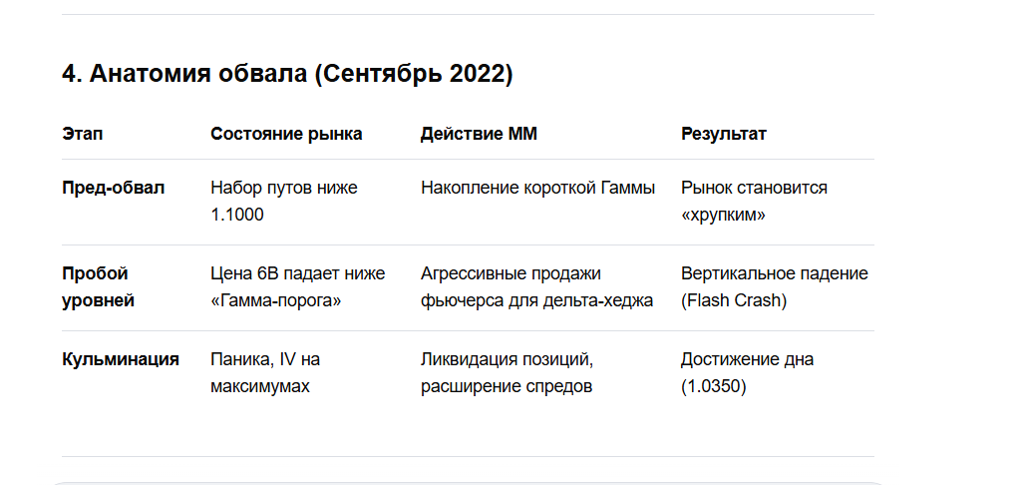The width and height of the screenshot is (1023, 485).
Task: Click the «Набор путов ниже 1.1000» cell
Action: click(283, 201)
